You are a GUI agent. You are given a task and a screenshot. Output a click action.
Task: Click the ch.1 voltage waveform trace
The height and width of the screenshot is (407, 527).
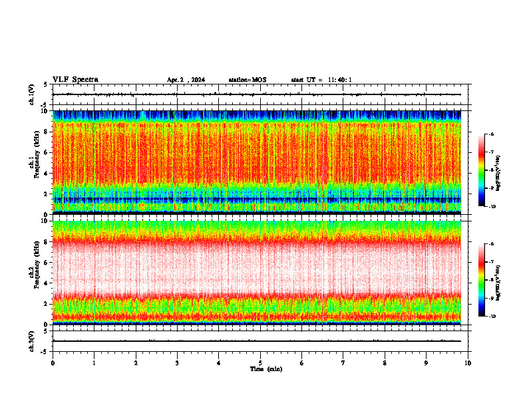point(257,94)
